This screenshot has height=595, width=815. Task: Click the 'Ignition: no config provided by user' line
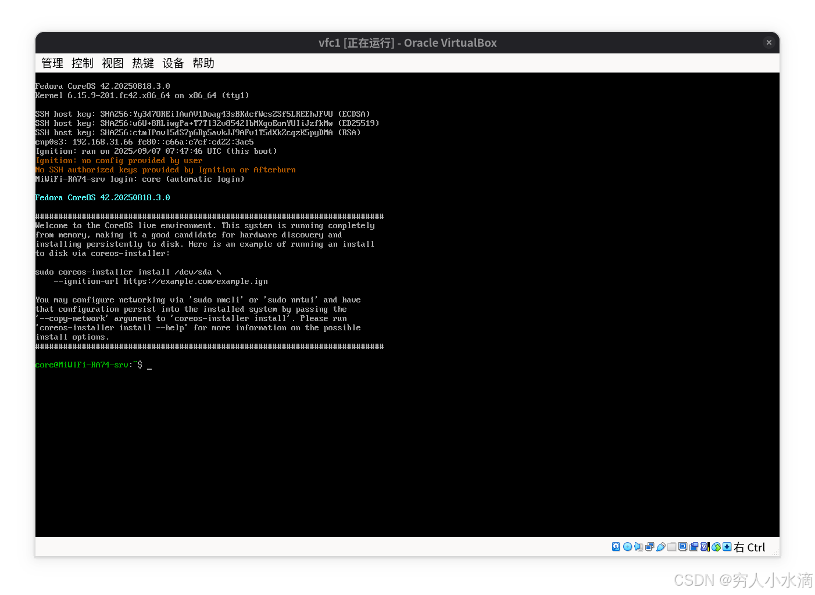[119, 160]
